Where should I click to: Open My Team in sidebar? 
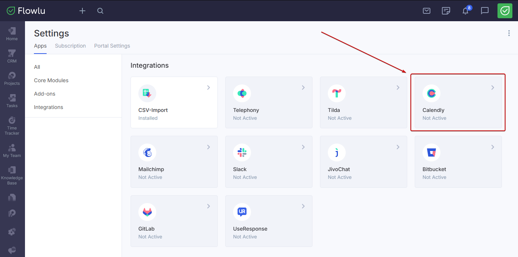(x=12, y=151)
